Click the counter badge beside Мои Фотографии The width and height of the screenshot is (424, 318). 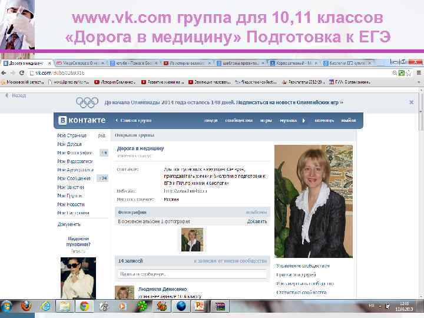click(104, 153)
